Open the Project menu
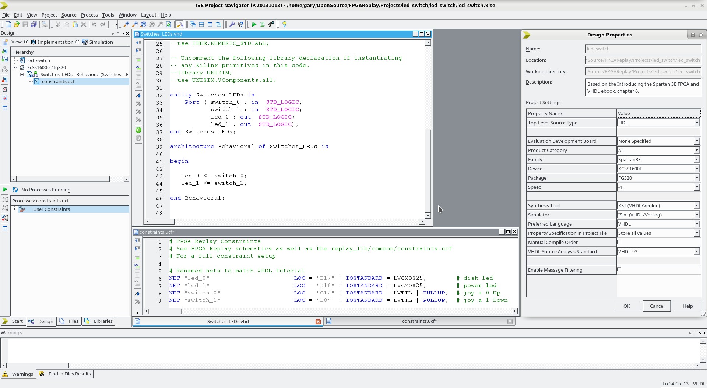707x388 pixels. coord(49,15)
